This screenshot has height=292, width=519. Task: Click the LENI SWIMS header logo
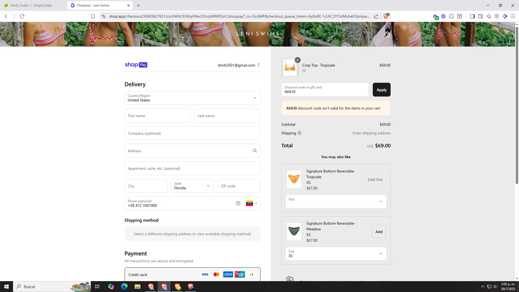(258, 34)
